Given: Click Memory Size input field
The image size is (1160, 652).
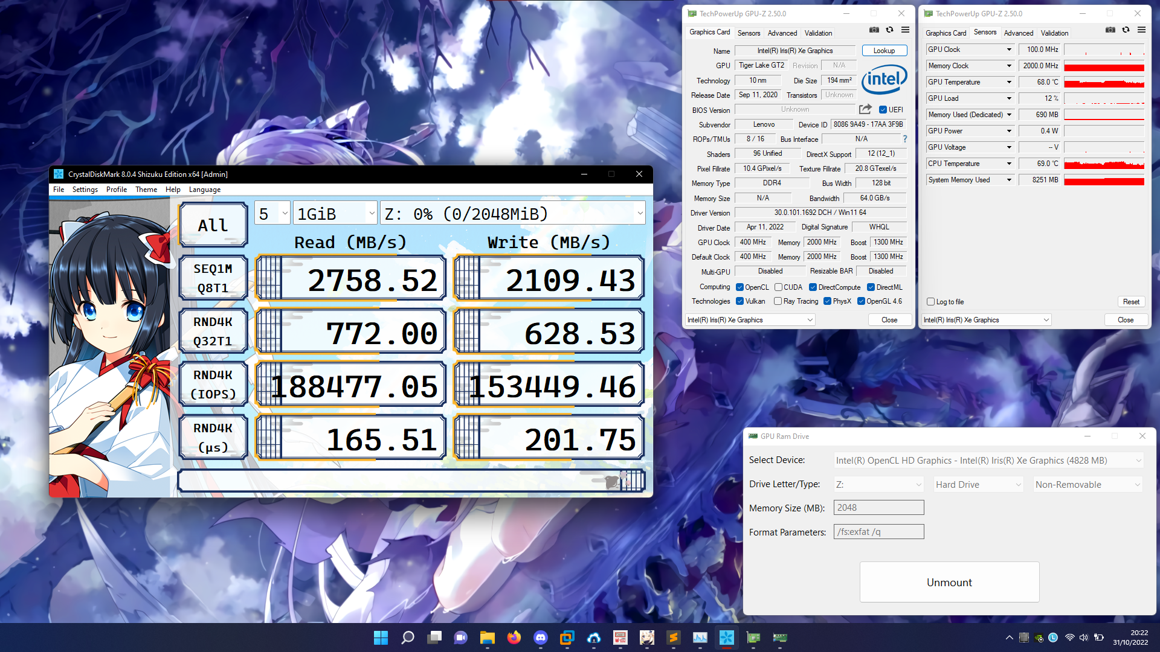Looking at the screenshot, I should tap(879, 508).
